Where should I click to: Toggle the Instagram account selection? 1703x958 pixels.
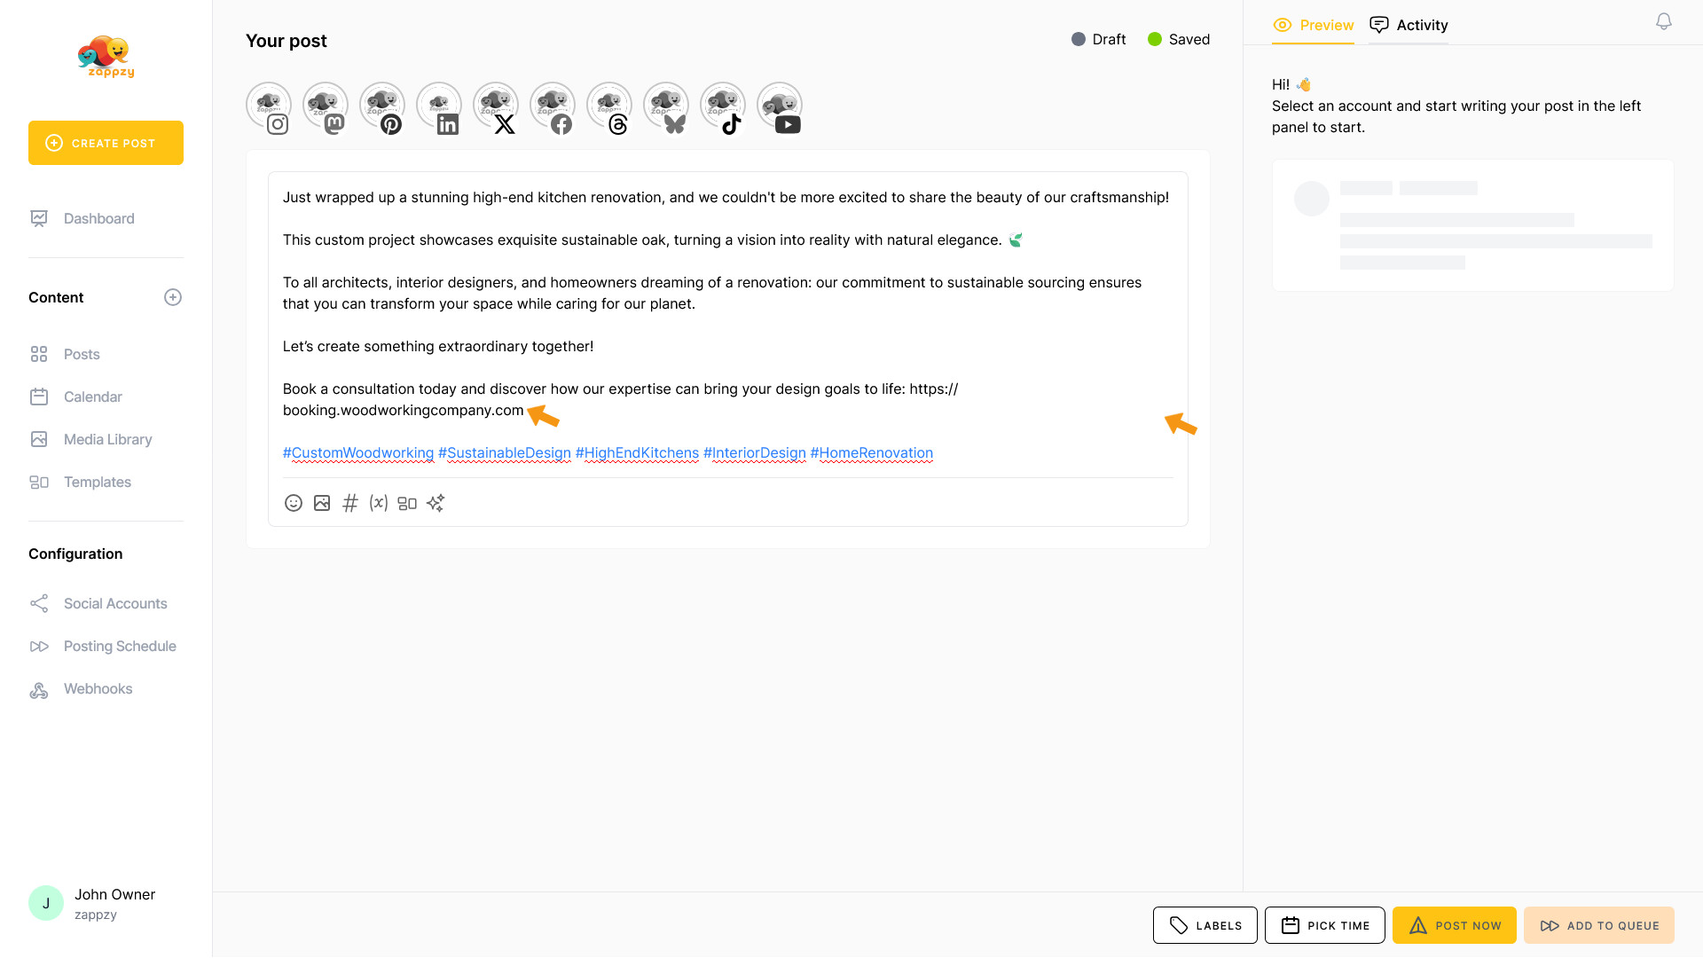(269, 107)
